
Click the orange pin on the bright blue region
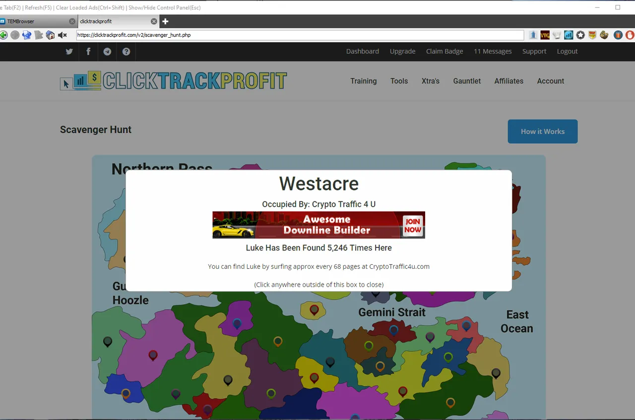click(x=126, y=394)
